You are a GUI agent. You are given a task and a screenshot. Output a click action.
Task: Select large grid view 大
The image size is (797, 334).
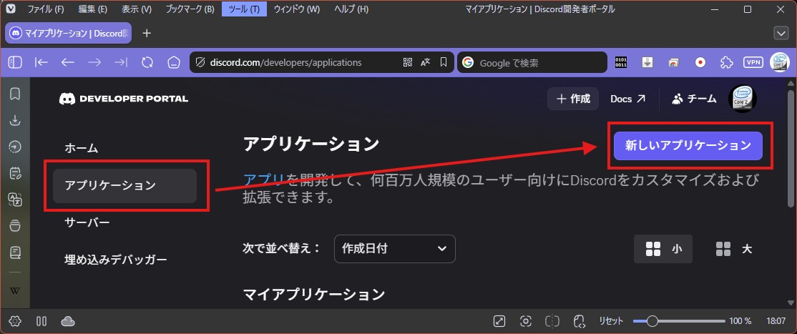point(733,249)
